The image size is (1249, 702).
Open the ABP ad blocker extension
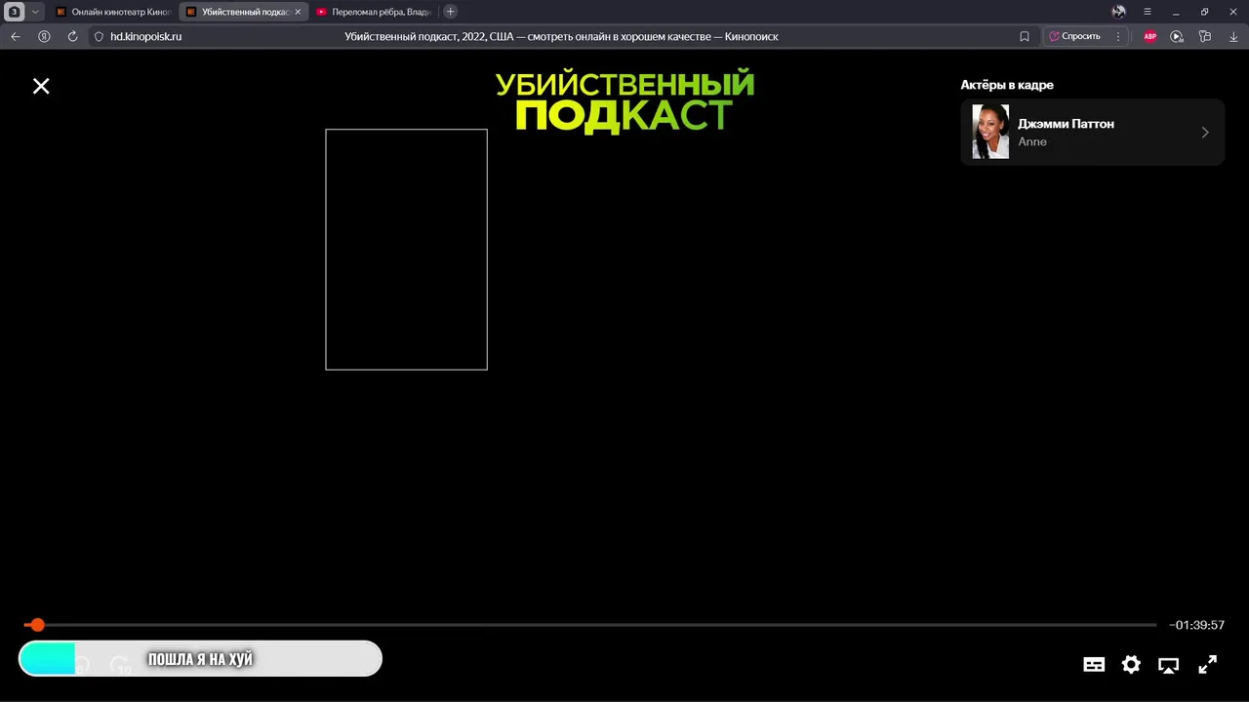click(x=1149, y=36)
